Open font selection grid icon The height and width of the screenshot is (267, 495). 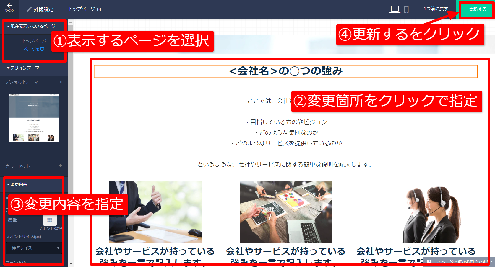[x=50, y=220]
